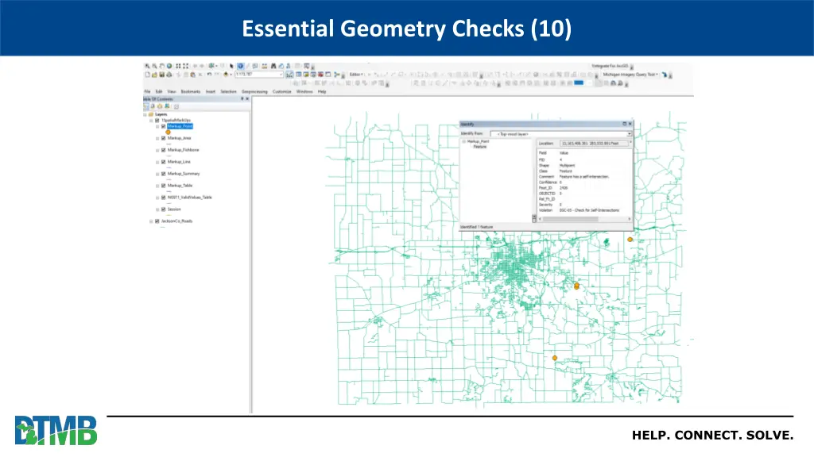
Task: Toggle the Markup_Point layer checkbox
Action: point(164,126)
